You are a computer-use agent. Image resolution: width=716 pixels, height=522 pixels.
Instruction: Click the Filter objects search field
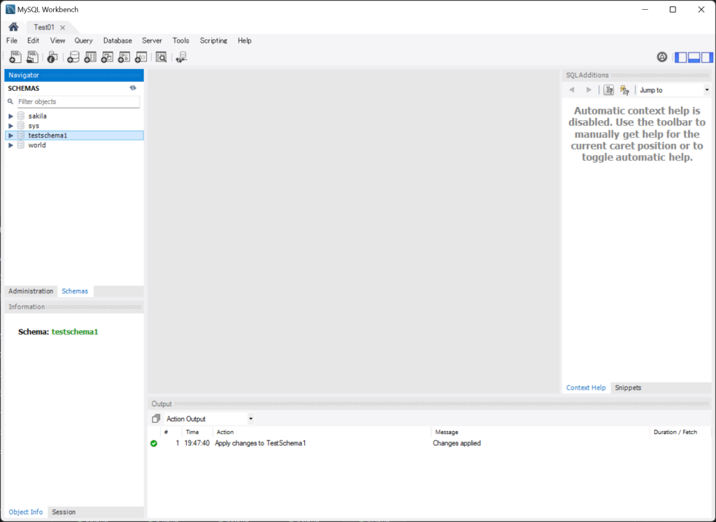(77, 102)
